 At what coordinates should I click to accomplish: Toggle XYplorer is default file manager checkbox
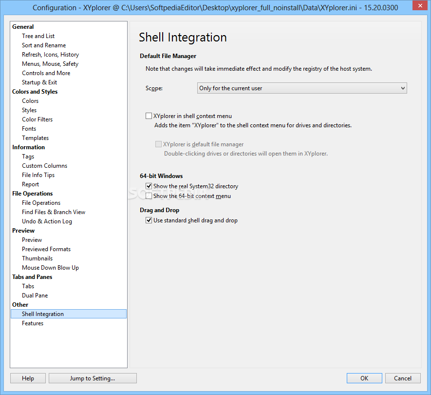click(x=158, y=144)
